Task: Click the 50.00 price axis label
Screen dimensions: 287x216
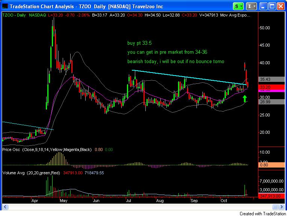Action: click(265, 28)
